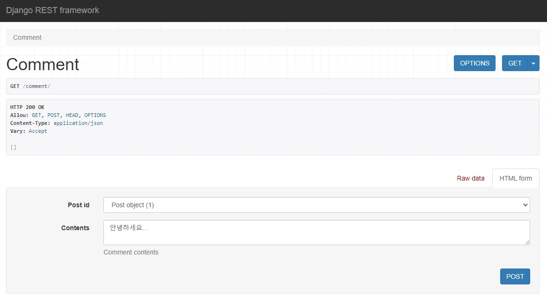Click the GET /comment/ request line

(30, 86)
